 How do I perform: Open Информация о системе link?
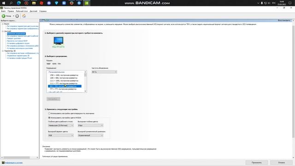click(14, 163)
